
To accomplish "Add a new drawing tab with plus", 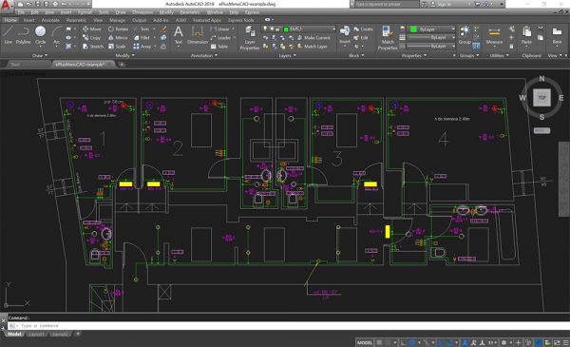I will pos(122,65).
